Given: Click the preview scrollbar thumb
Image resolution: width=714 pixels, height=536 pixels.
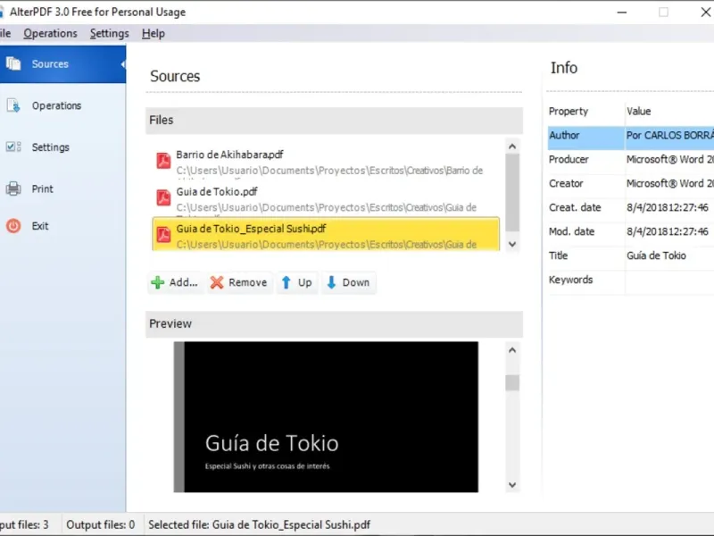Looking at the screenshot, I should (x=512, y=383).
